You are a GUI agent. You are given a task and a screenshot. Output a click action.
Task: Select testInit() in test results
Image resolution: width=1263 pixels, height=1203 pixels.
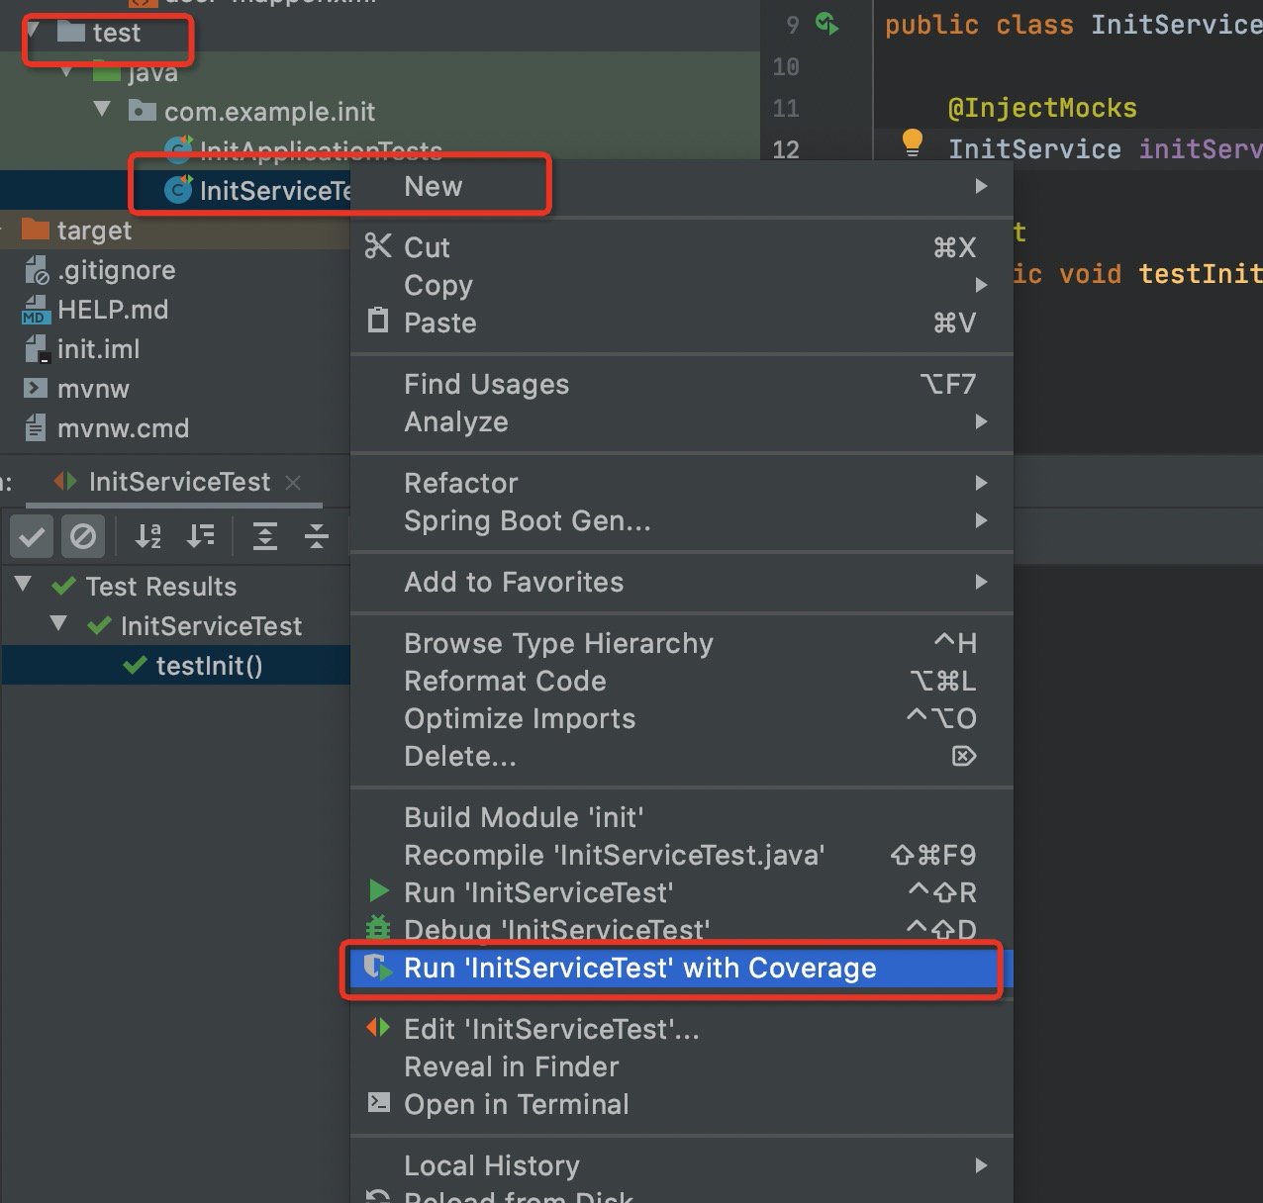tap(175, 665)
